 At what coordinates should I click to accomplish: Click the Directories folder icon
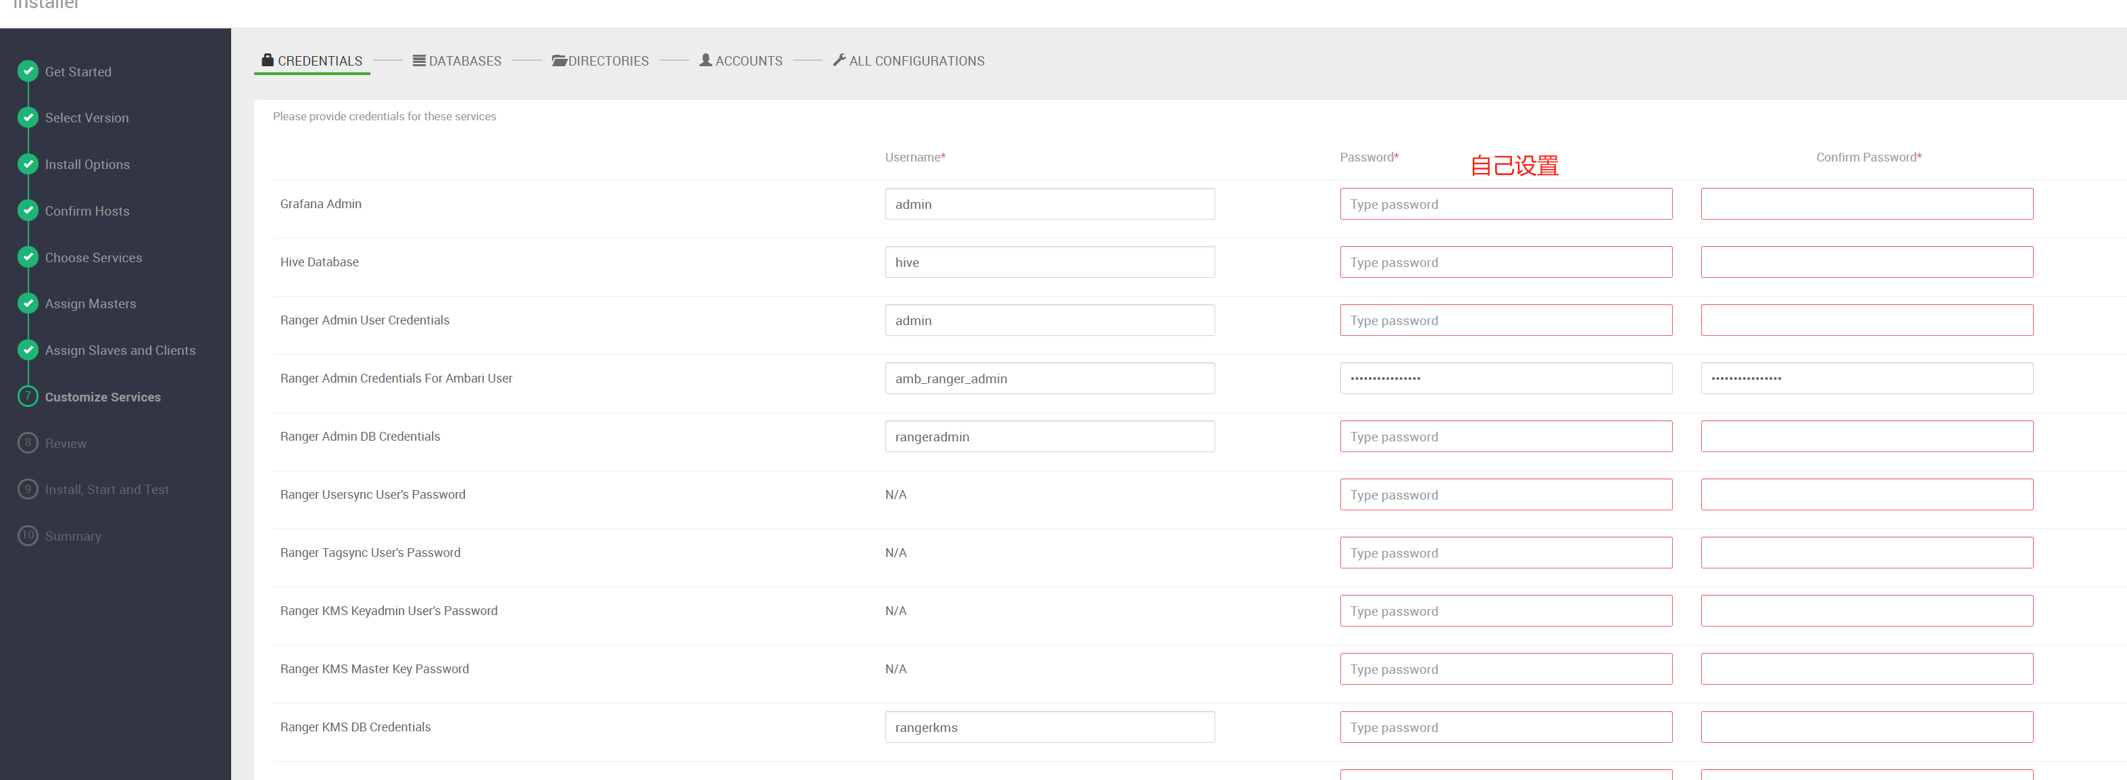[x=559, y=60]
